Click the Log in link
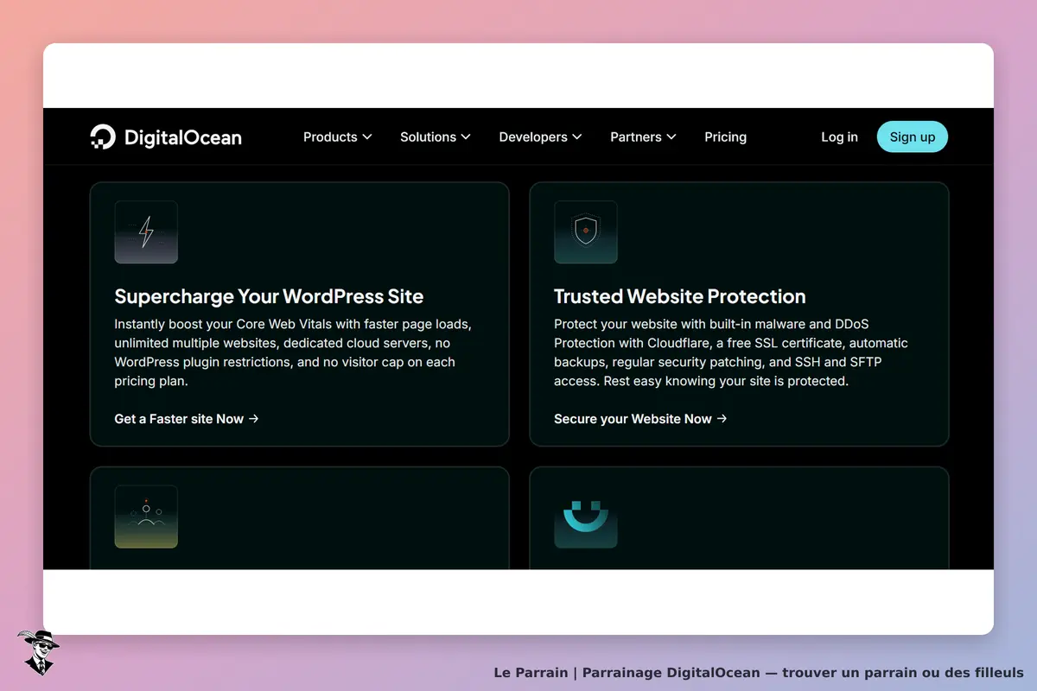This screenshot has height=691, width=1037. [x=839, y=136]
